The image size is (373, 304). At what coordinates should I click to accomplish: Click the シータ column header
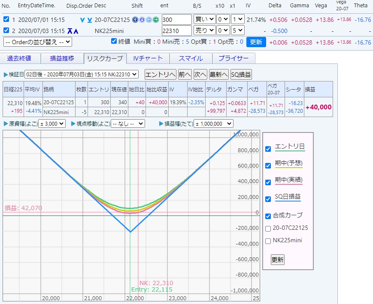[294, 89]
